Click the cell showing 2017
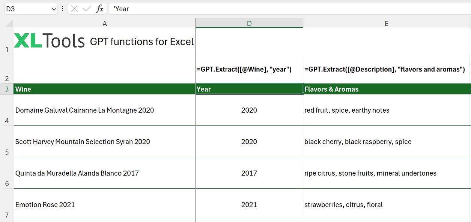This screenshot has height=222, width=471. (249, 173)
